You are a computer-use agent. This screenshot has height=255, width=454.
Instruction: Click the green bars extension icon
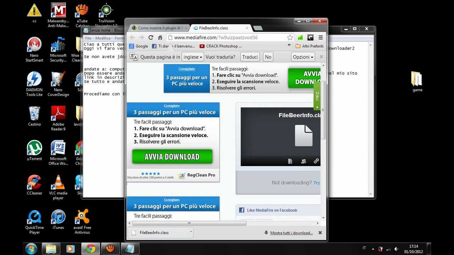pos(300,38)
